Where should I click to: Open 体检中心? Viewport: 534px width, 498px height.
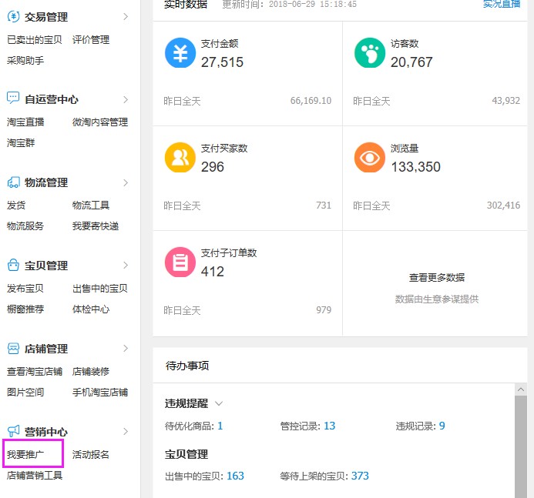[91, 309]
